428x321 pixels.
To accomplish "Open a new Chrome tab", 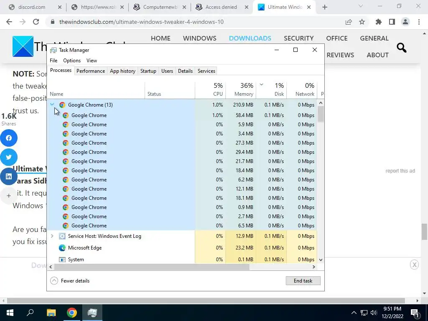I will click(x=324, y=7).
